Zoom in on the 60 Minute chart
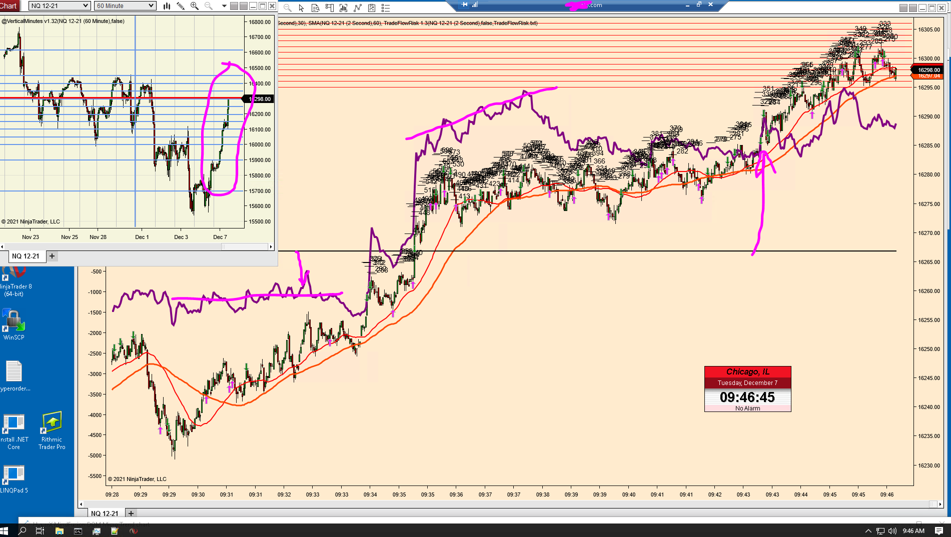Screen dimensions: 951x537 pos(195,6)
